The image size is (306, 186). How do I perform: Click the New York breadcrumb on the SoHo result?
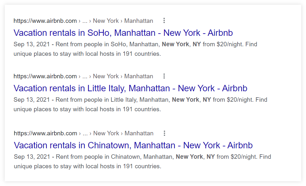click(x=106, y=21)
